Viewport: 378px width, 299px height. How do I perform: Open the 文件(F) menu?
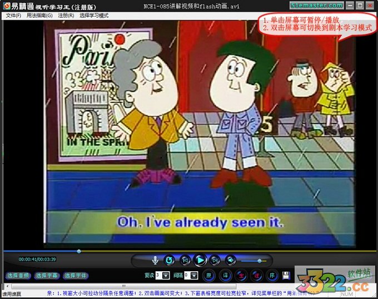click(x=13, y=16)
